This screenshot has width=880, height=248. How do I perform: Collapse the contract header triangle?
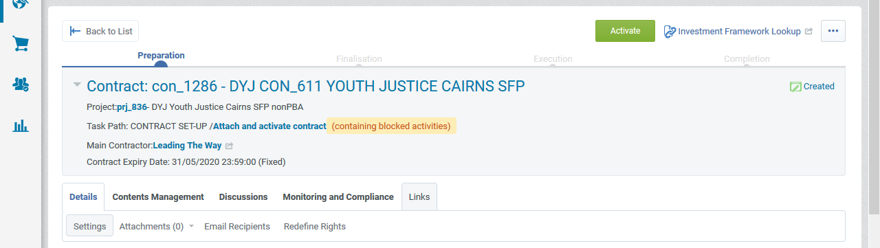point(77,85)
